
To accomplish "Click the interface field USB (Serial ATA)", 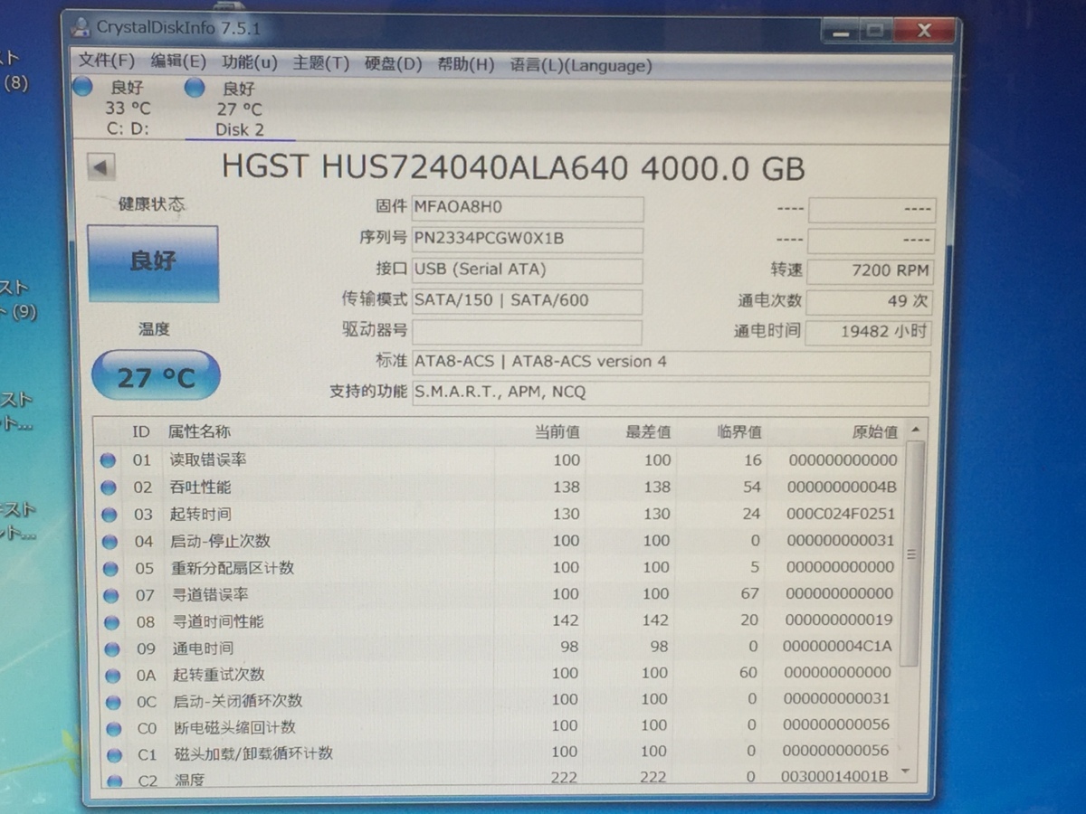I will [x=527, y=270].
